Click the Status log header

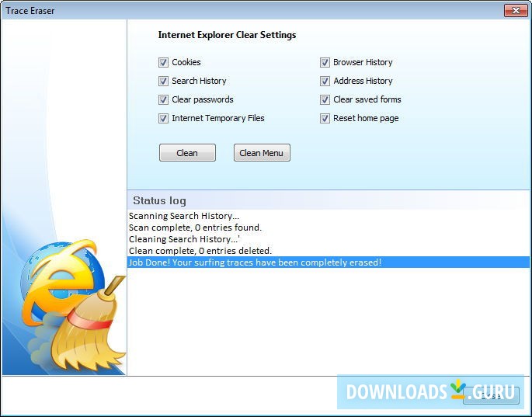pos(159,200)
